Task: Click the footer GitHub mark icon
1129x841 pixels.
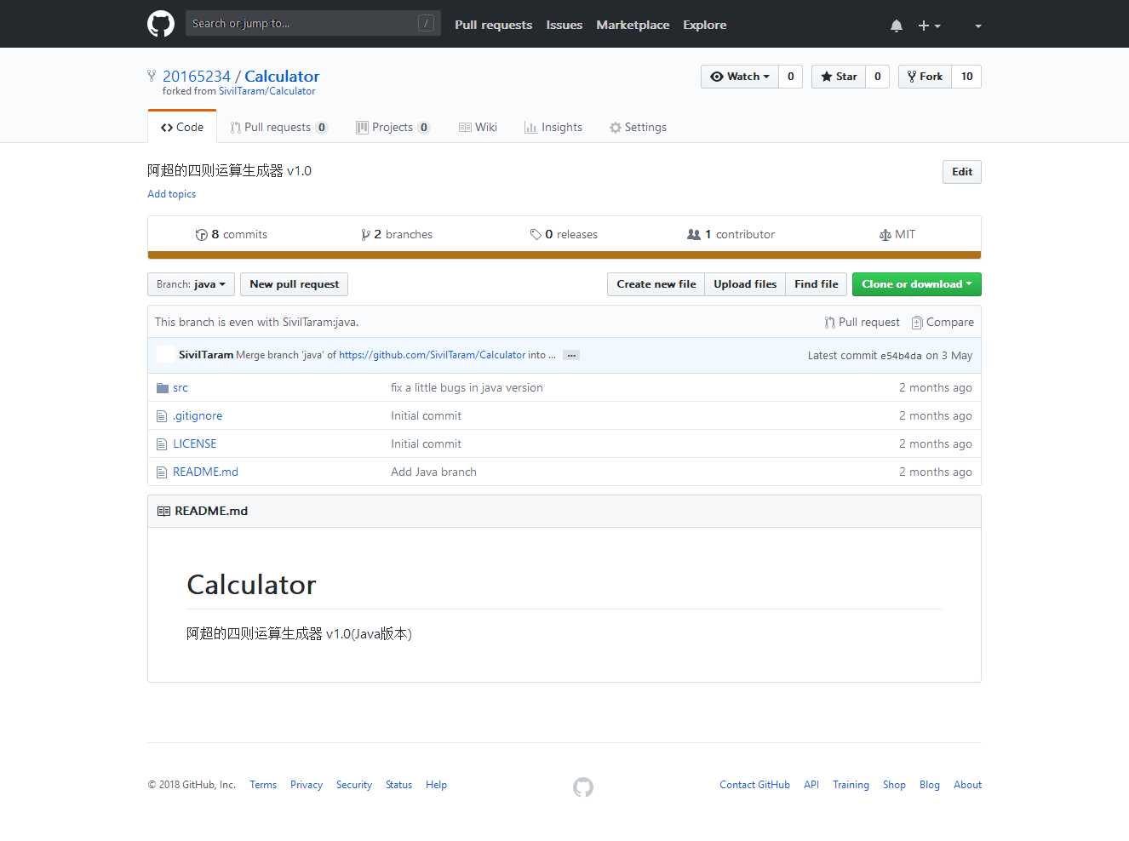Action: coord(583,787)
